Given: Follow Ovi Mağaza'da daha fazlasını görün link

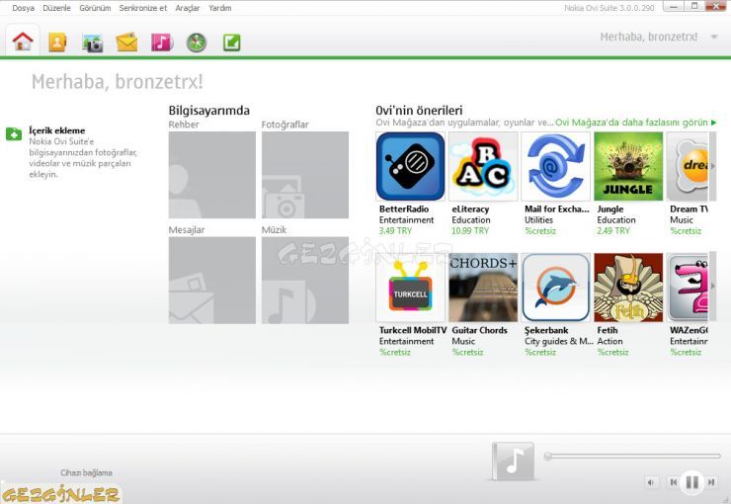Looking at the screenshot, I should (635, 123).
